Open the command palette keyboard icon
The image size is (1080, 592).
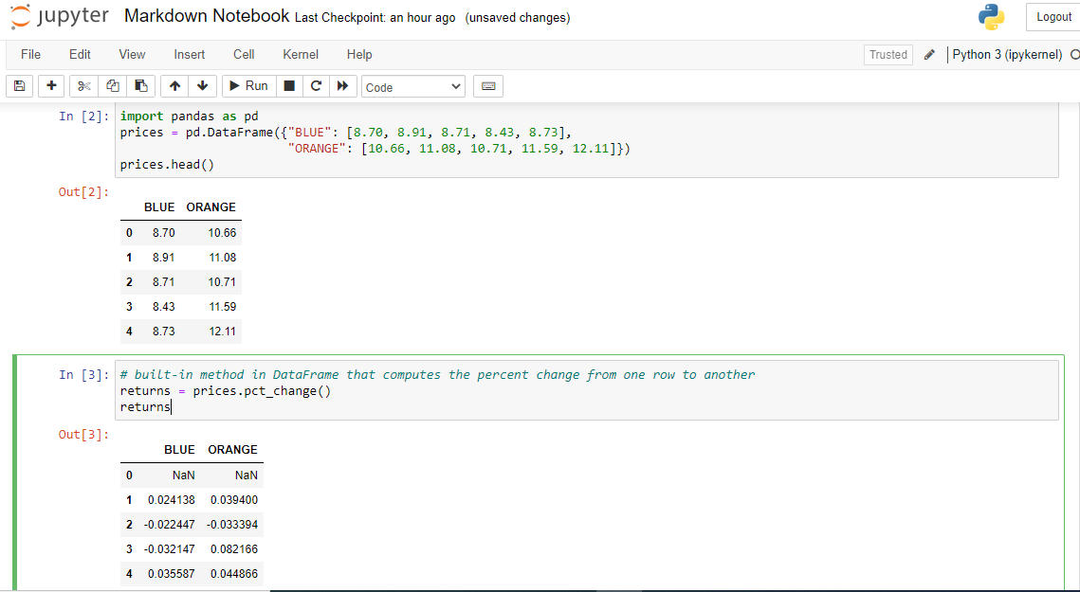[x=488, y=86]
